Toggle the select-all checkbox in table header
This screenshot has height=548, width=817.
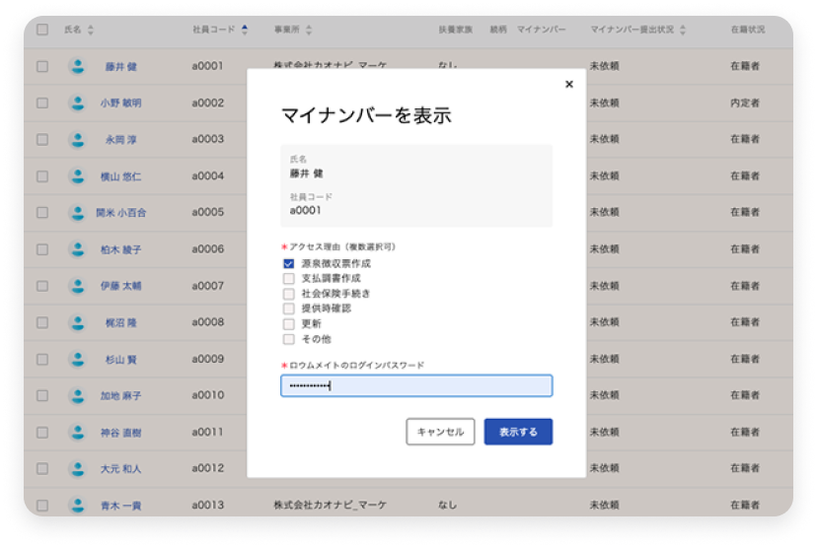(41, 30)
